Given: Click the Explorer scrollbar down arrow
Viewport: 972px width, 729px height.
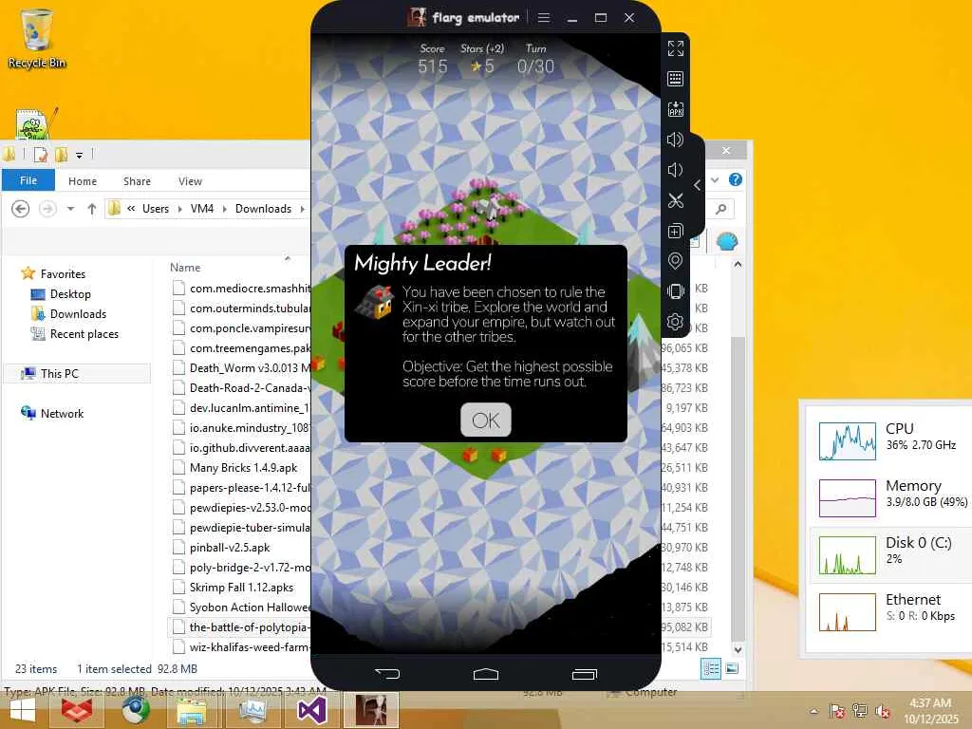Looking at the screenshot, I should tap(738, 649).
